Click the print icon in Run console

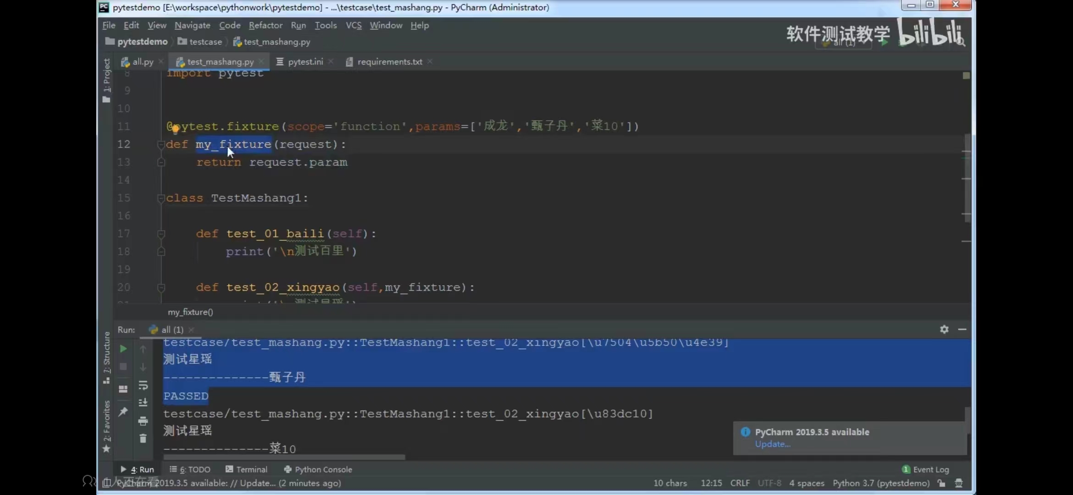143,421
